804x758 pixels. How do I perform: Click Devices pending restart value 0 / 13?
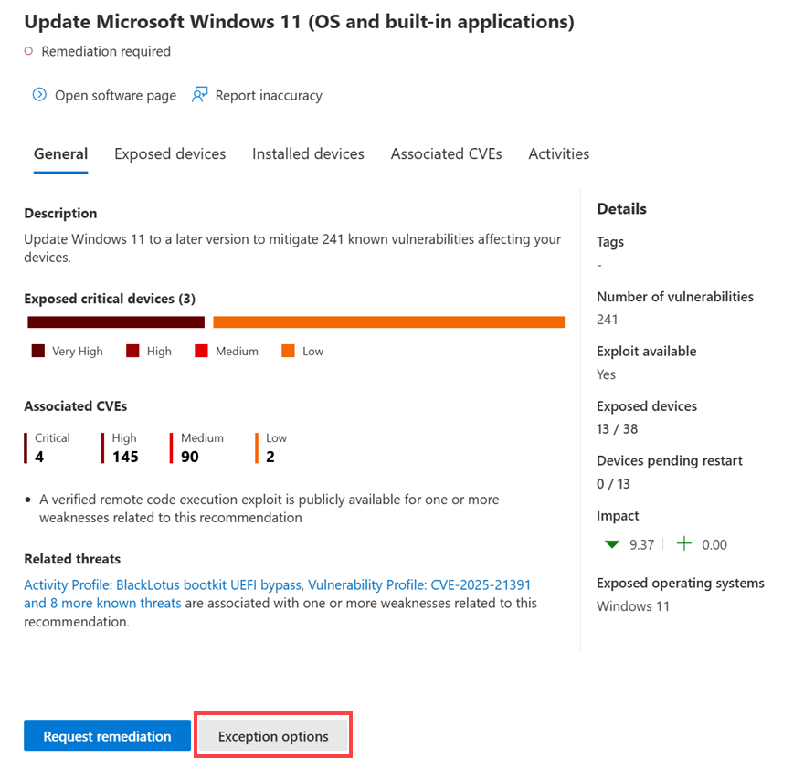tap(613, 484)
